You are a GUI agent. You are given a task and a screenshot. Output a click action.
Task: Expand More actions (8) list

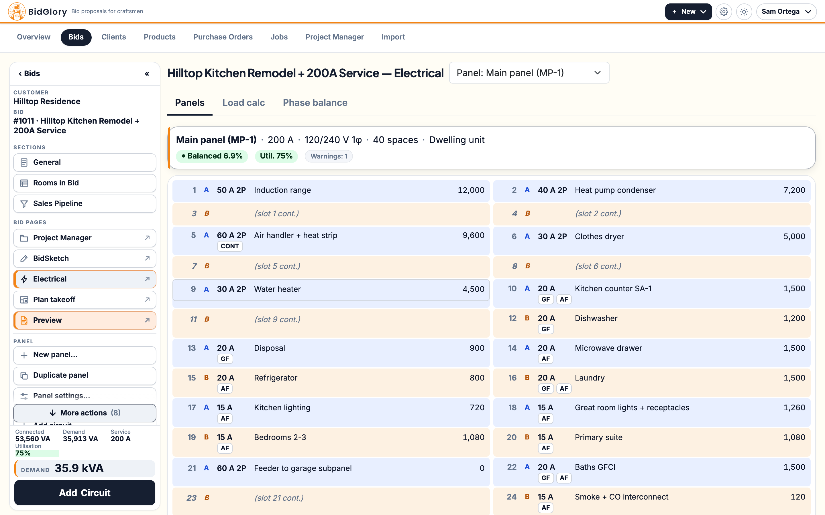pyautogui.click(x=85, y=413)
